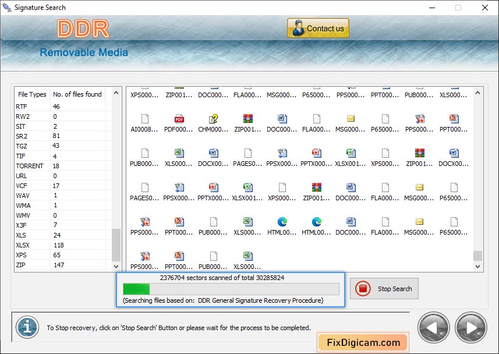Image resolution: width=499 pixels, height=354 pixels.
Task: Select ZIP001 in row beginning with PAGES0
Action: [316, 188]
